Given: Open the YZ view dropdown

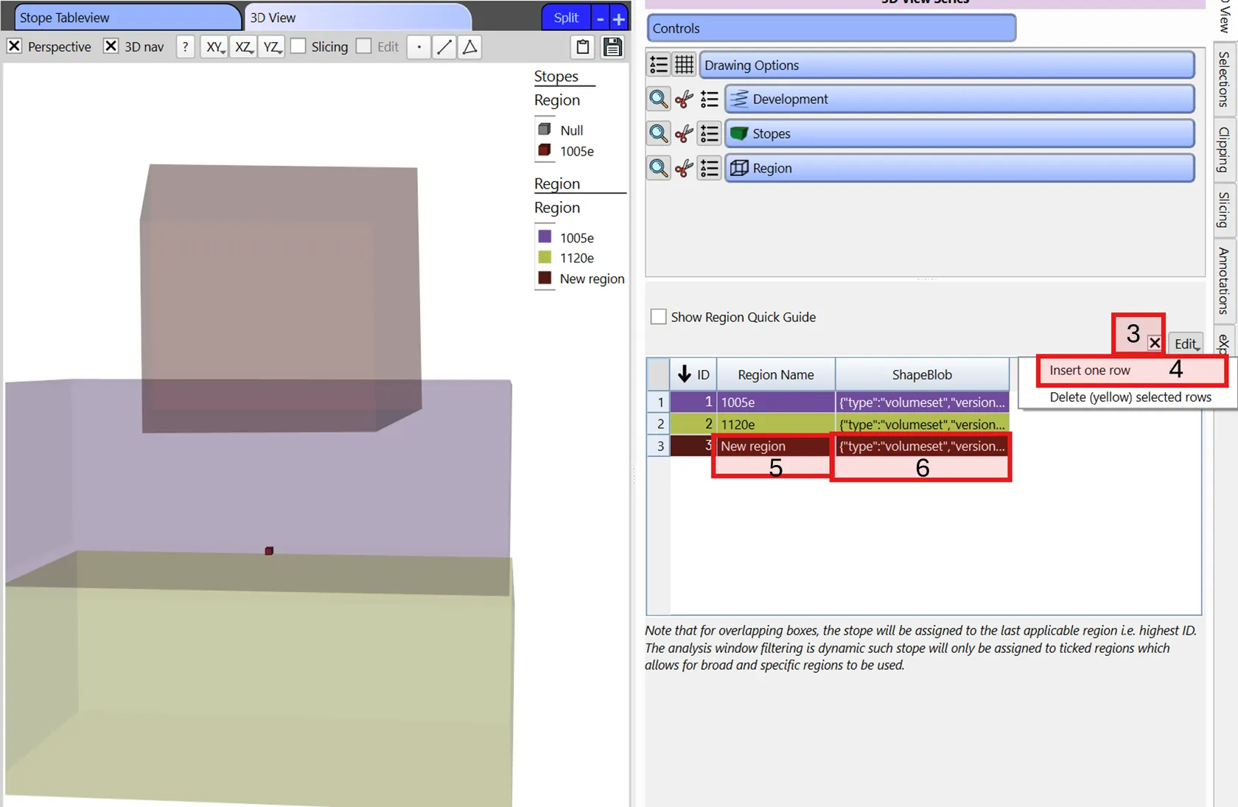Looking at the screenshot, I should point(271,47).
